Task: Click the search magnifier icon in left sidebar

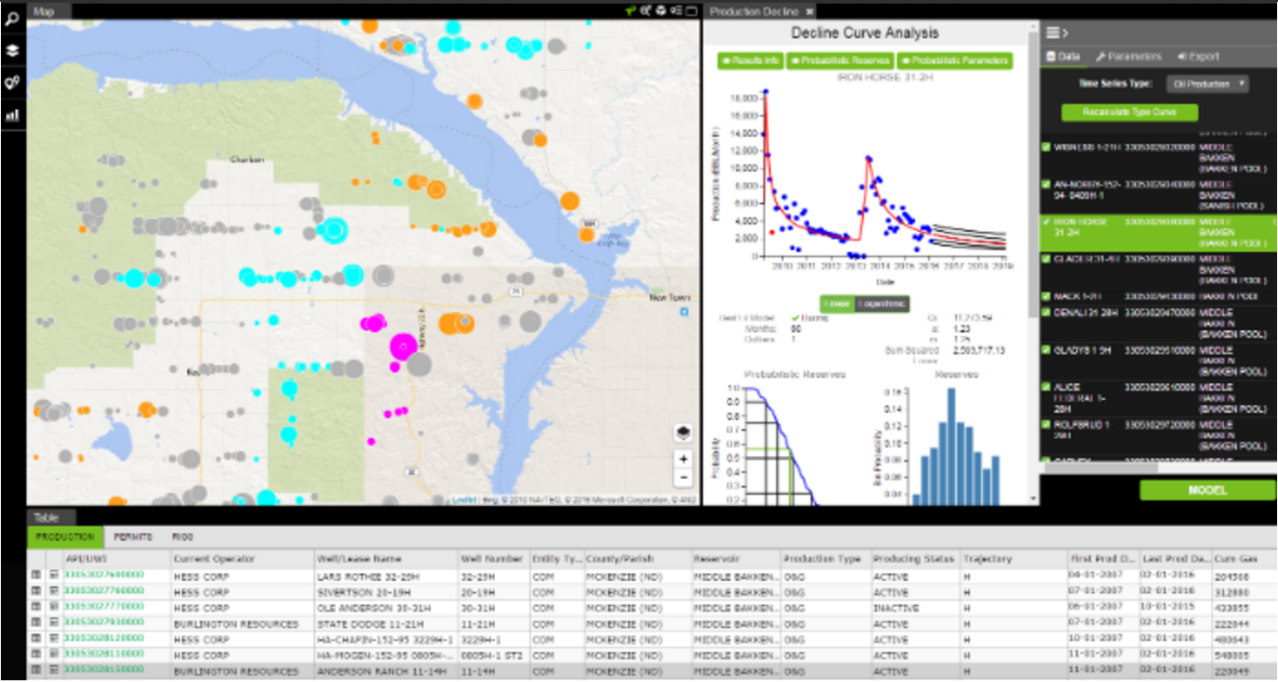Action: (12, 20)
